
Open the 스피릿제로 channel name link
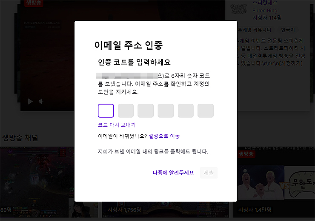tap(265, 3)
